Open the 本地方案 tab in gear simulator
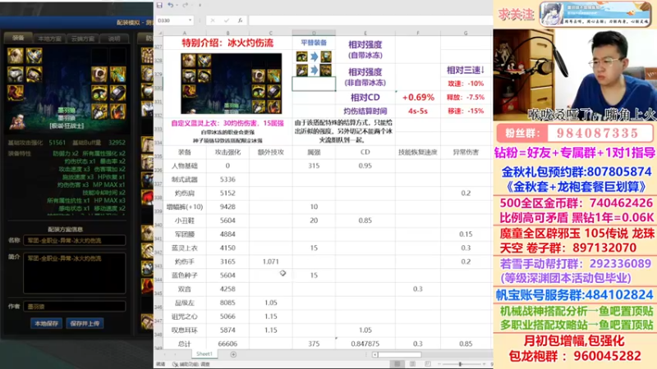Viewport: 657px width, 369px height. (49, 39)
